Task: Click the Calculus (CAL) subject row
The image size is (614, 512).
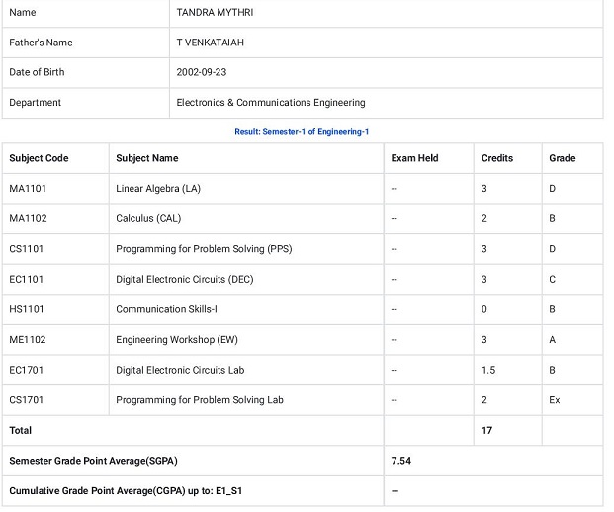Action: [x=303, y=218]
